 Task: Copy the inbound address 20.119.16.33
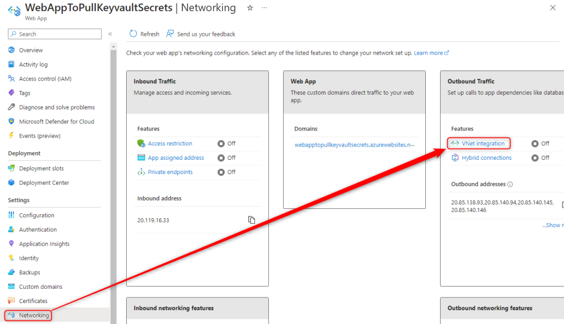[252, 219]
